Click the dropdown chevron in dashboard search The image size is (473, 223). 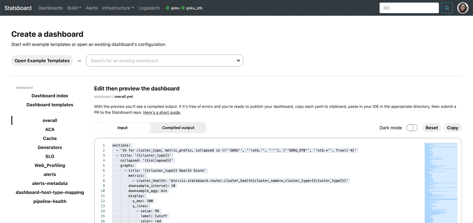(238, 61)
